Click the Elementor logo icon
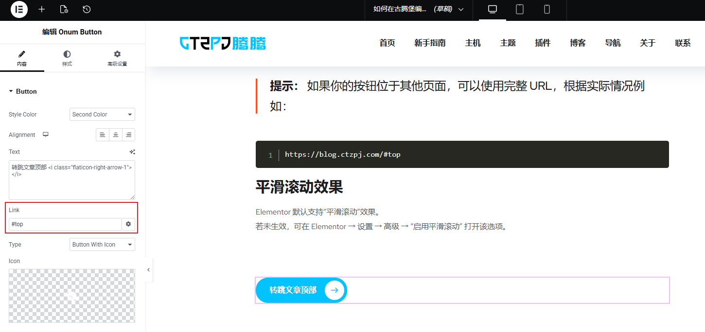Image resolution: width=705 pixels, height=332 pixels. (x=19, y=9)
